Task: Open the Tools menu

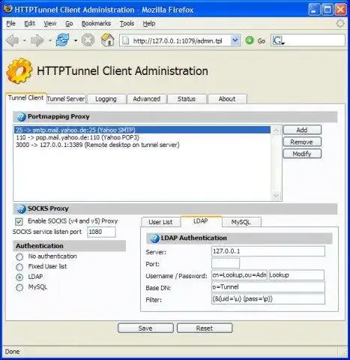Action: [127, 23]
